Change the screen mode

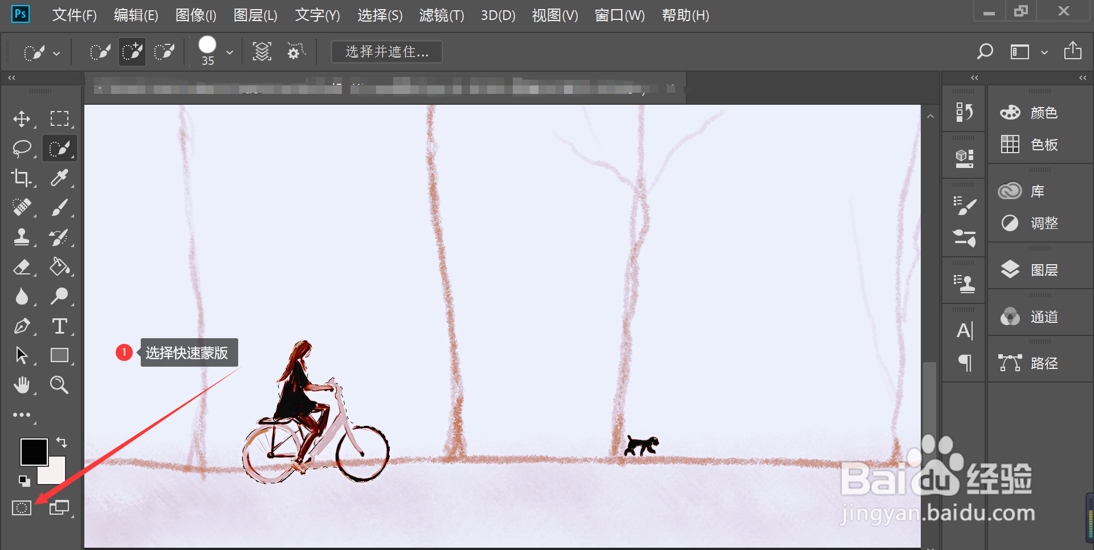59,507
